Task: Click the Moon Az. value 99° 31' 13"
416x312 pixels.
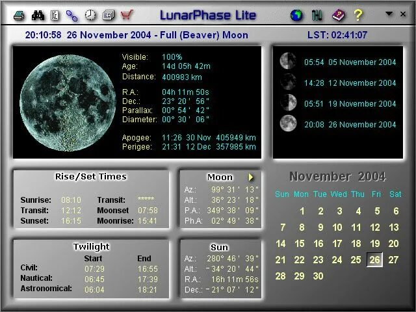Action: (x=235, y=190)
